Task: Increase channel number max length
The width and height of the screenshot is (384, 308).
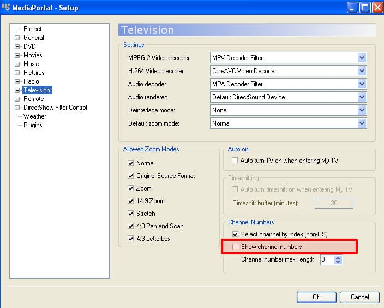Action: 338,257
